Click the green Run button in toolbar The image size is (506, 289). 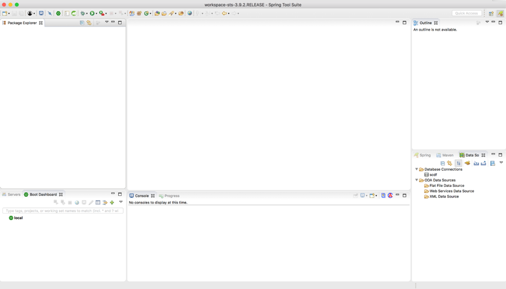click(x=92, y=13)
